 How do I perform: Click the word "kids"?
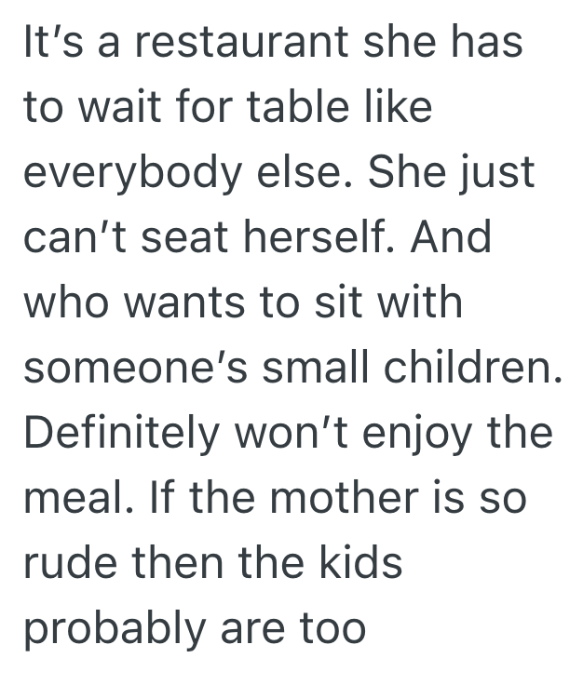pyautogui.click(x=359, y=563)
